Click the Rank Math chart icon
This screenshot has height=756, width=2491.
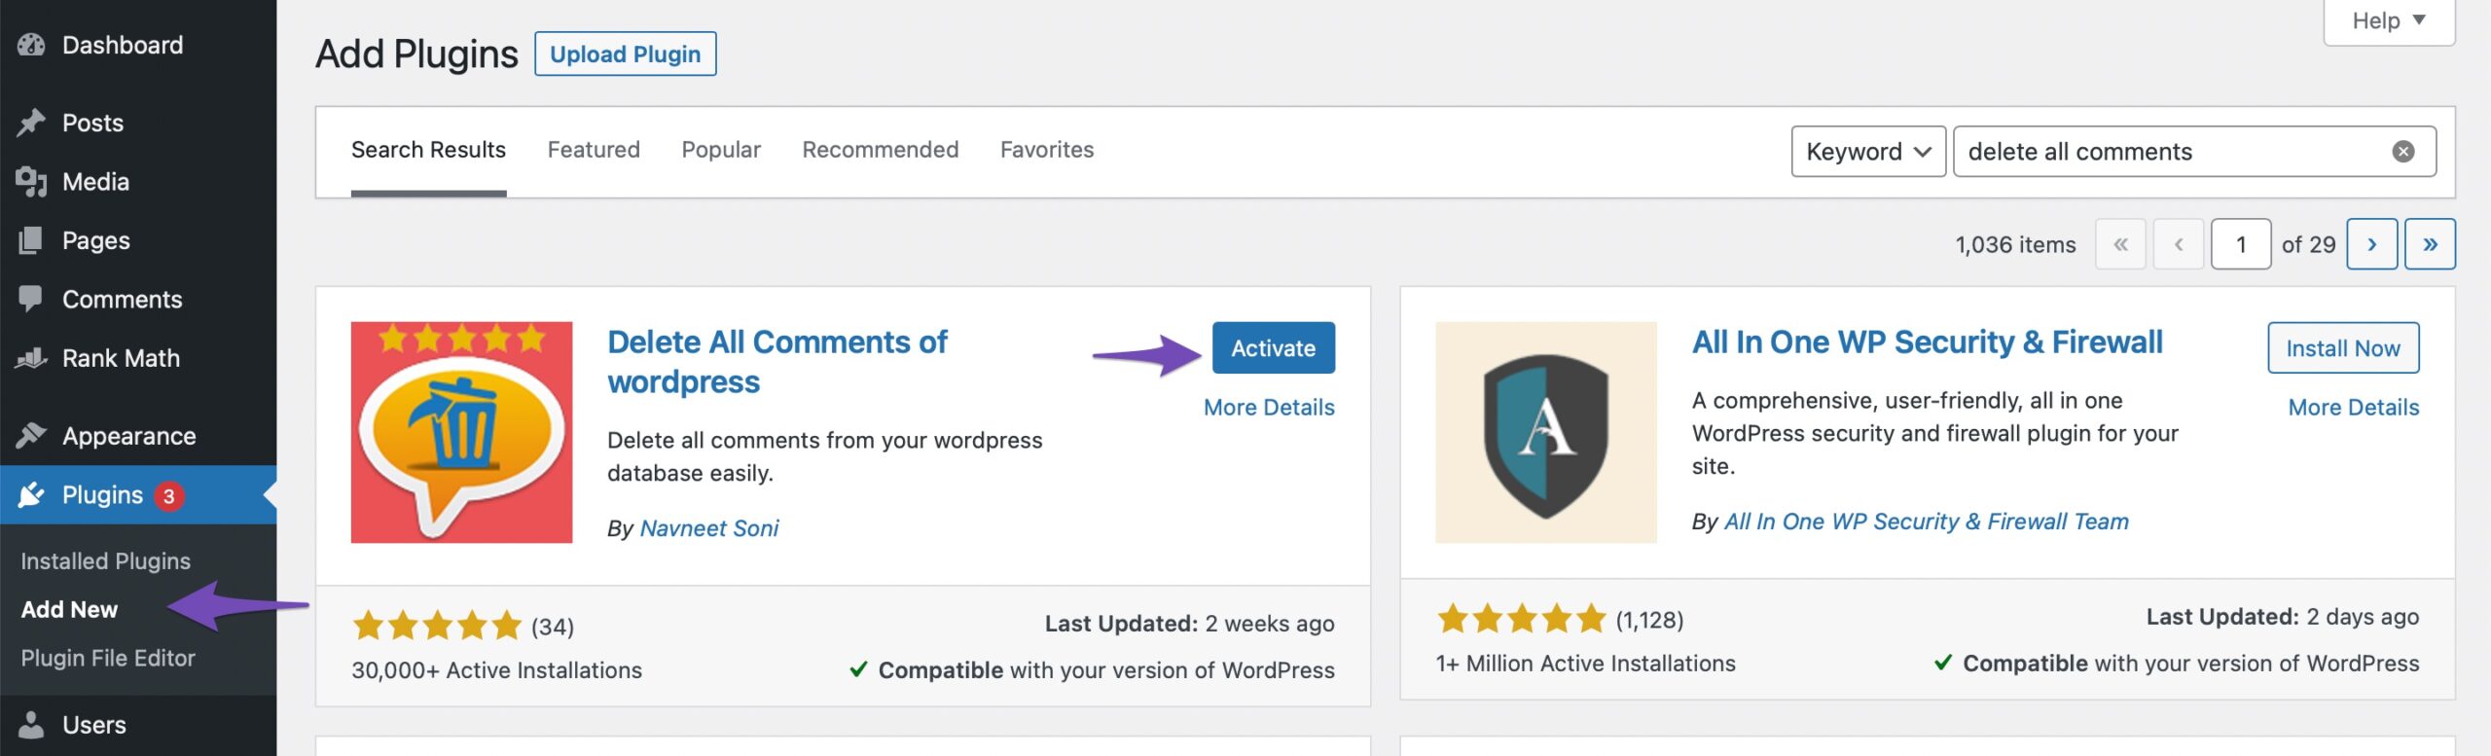31,358
